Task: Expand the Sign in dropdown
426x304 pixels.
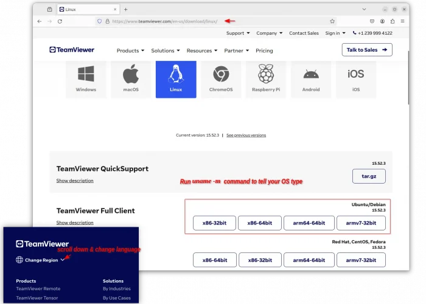Action: click(x=335, y=33)
